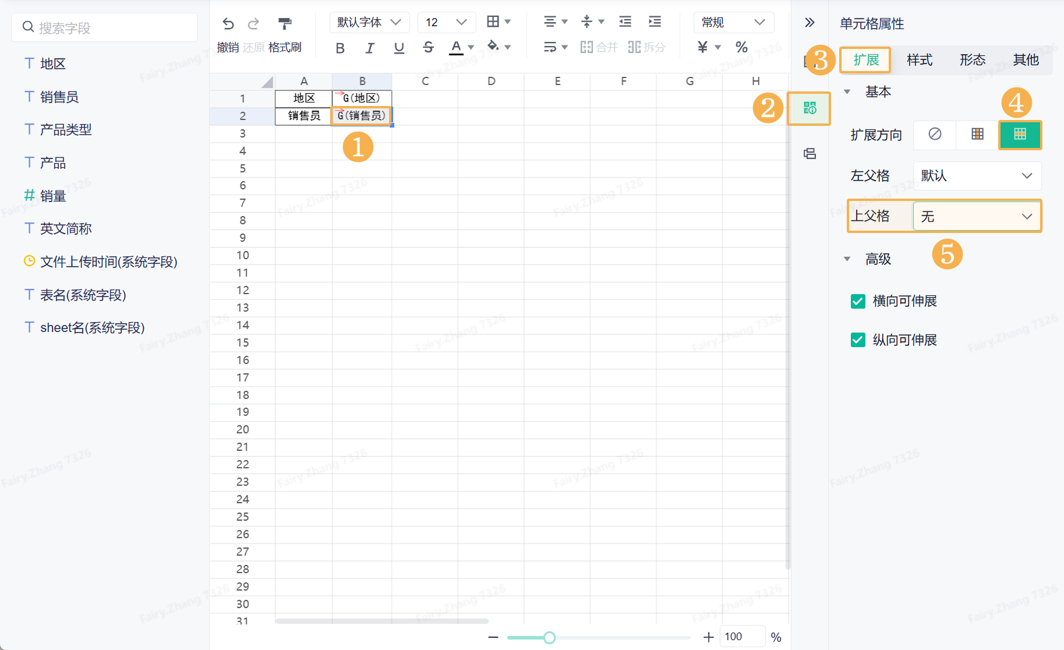
Task: Open the font color dropdown arrow
Action: click(x=471, y=47)
